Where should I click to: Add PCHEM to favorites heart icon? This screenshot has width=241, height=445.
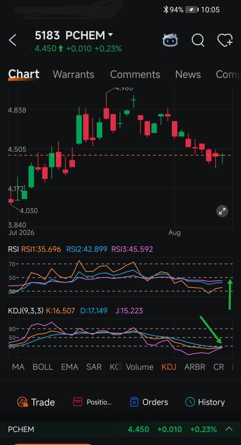[x=225, y=40]
